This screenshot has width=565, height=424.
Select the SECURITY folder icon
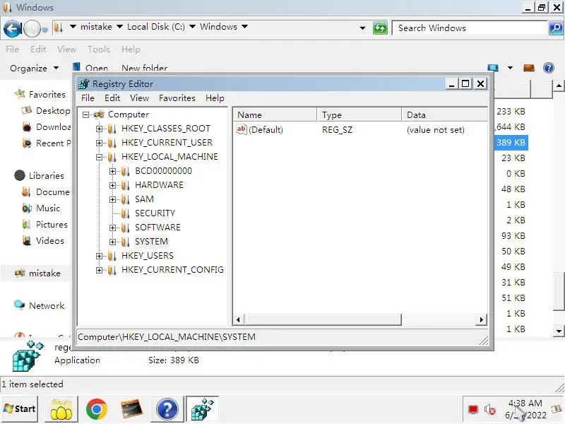click(126, 213)
